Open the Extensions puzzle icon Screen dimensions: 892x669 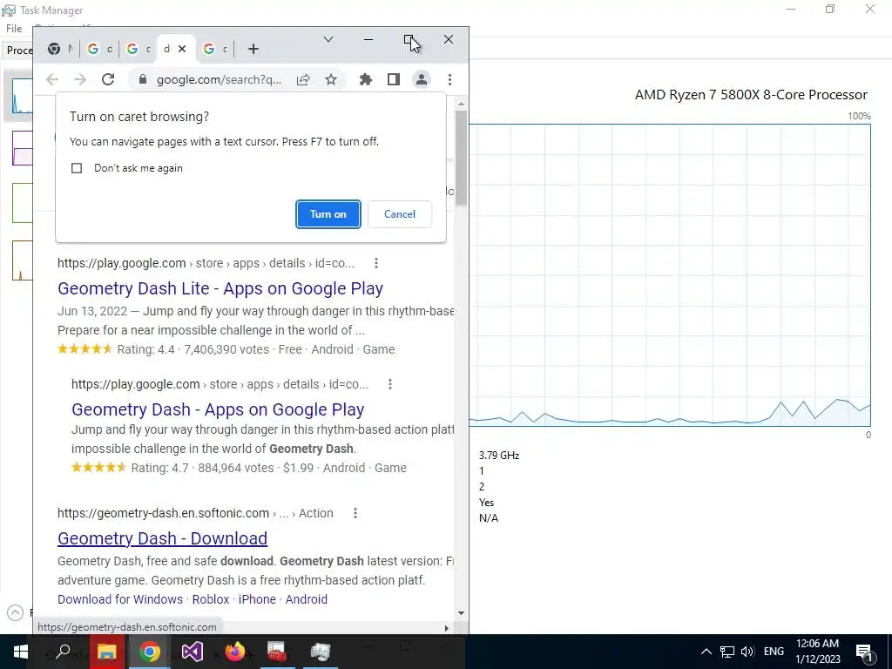click(x=366, y=79)
